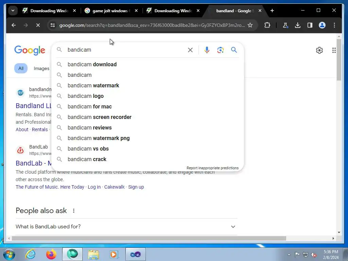This screenshot has width=348, height=261.
Task: Show hidden tray icons arrow
Action: pos(289,255)
